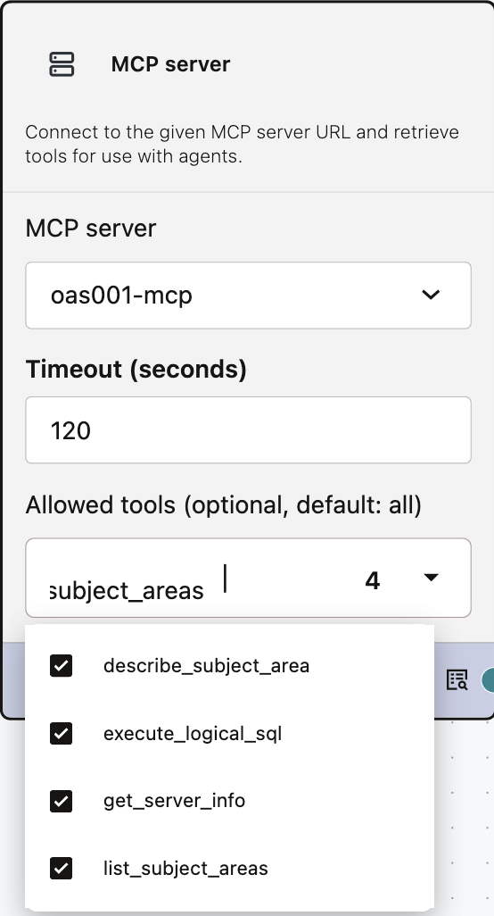Uncheck the execute_logical_sql checkbox
The width and height of the screenshot is (494, 916).
[62, 734]
